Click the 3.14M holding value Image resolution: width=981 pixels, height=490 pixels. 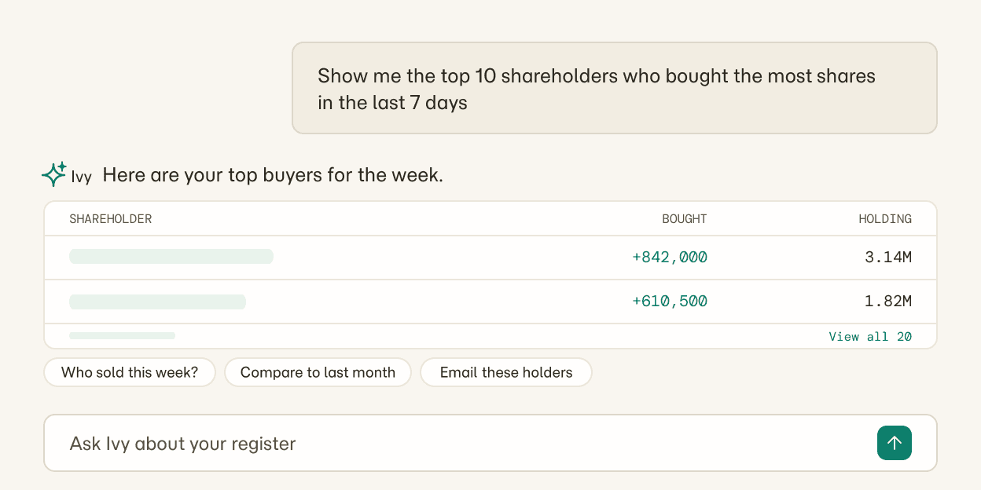click(888, 257)
